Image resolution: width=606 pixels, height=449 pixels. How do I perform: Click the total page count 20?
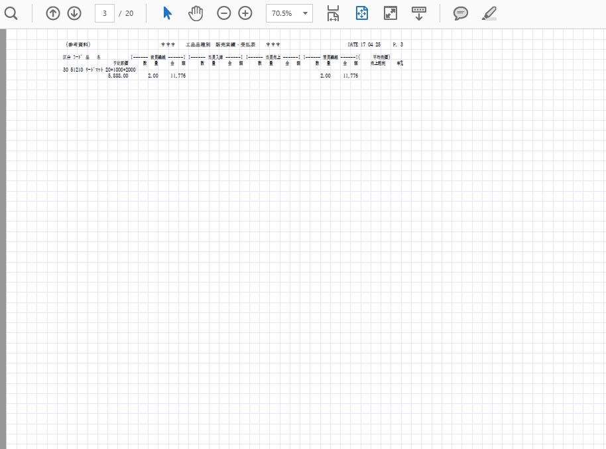[x=129, y=13]
